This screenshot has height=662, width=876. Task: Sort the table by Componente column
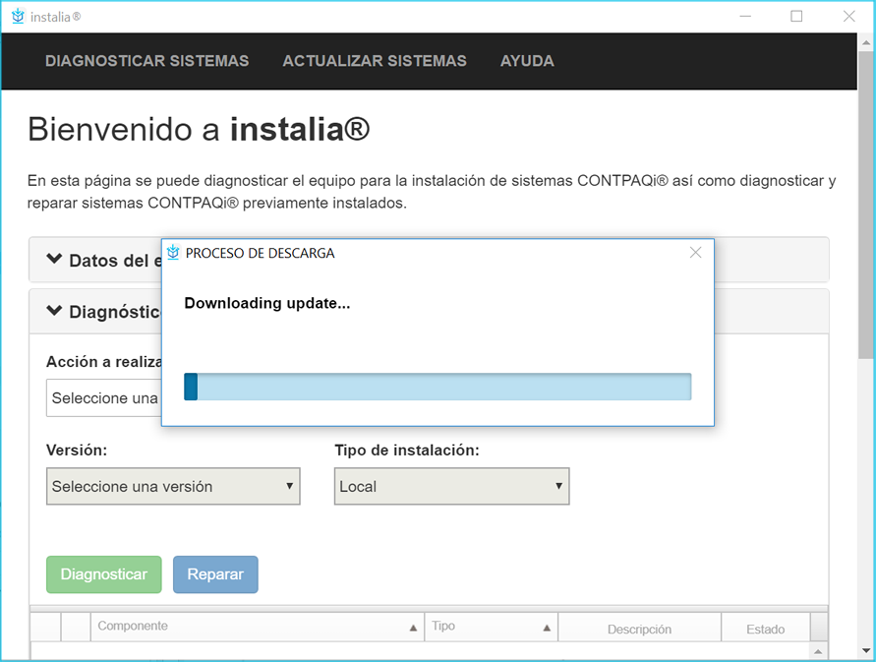[x=257, y=627]
